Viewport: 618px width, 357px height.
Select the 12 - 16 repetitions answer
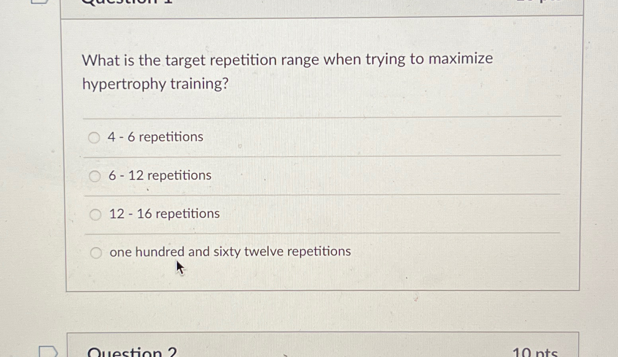point(95,214)
